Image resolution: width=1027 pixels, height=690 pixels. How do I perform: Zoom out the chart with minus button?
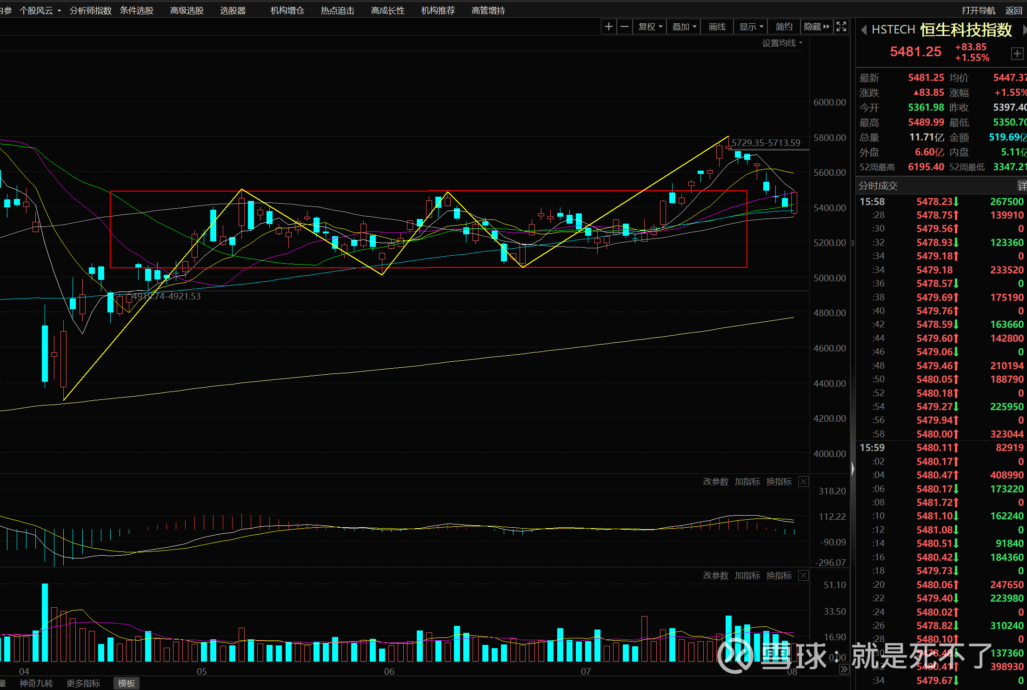tap(625, 27)
